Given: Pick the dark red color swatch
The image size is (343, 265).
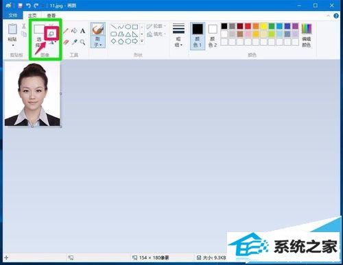Looking at the screenshot, I should [240, 26].
